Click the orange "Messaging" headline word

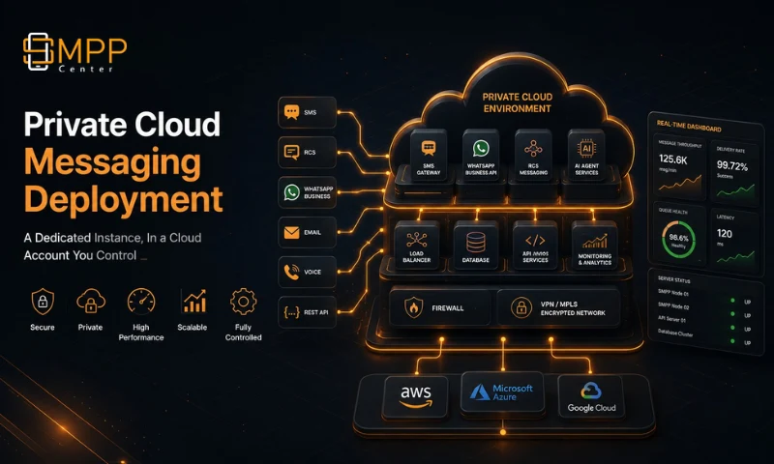coord(112,161)
